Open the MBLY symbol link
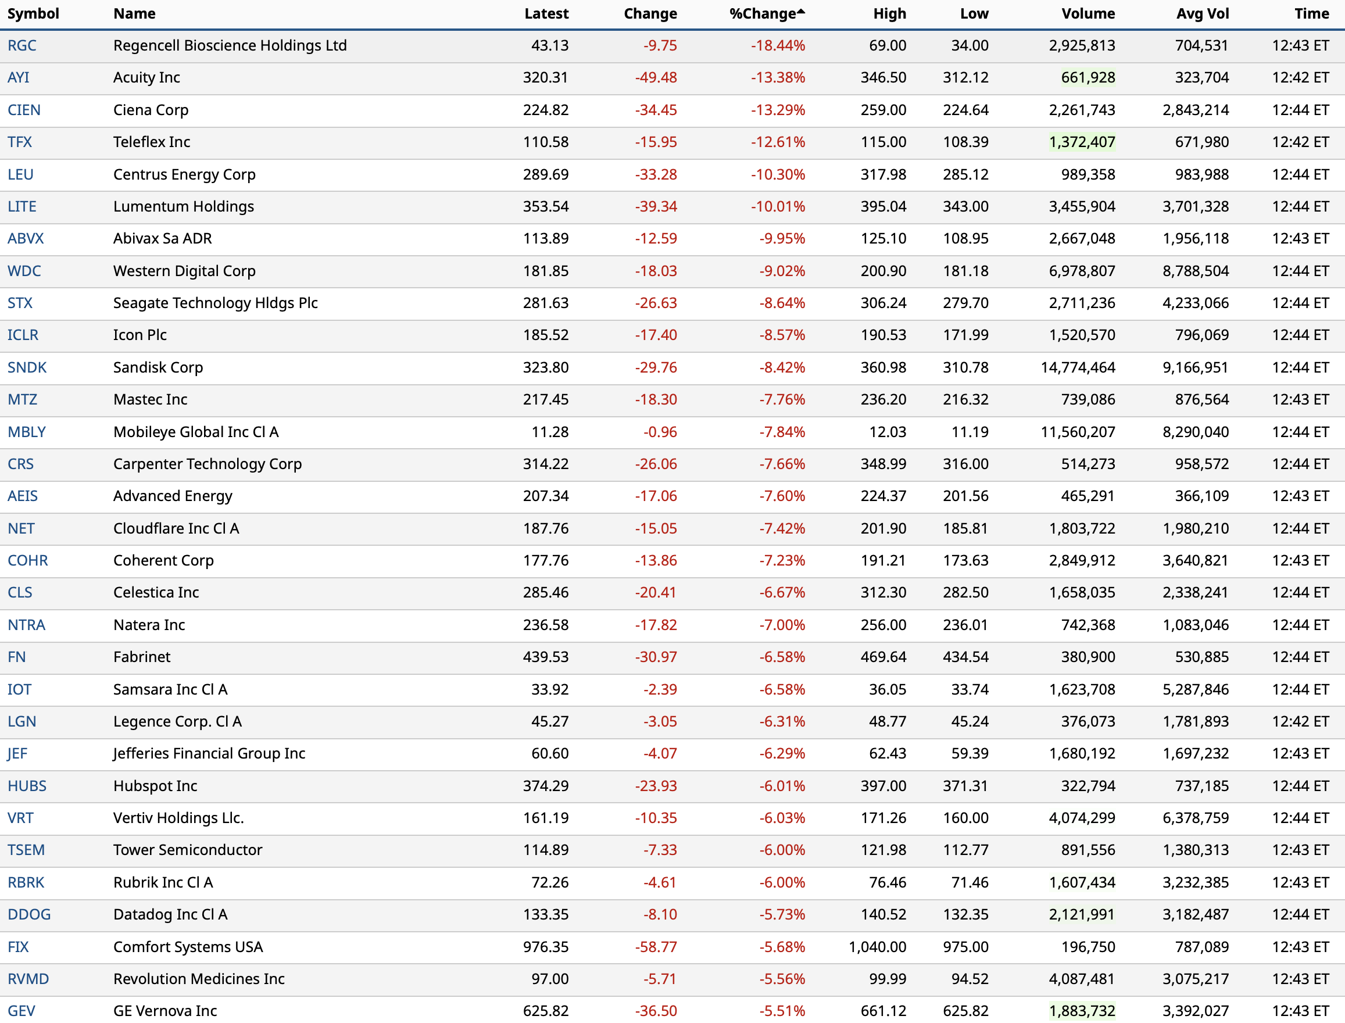Image resolution: width=1345 pixels, height=1023 pixels. coord(27,432)
